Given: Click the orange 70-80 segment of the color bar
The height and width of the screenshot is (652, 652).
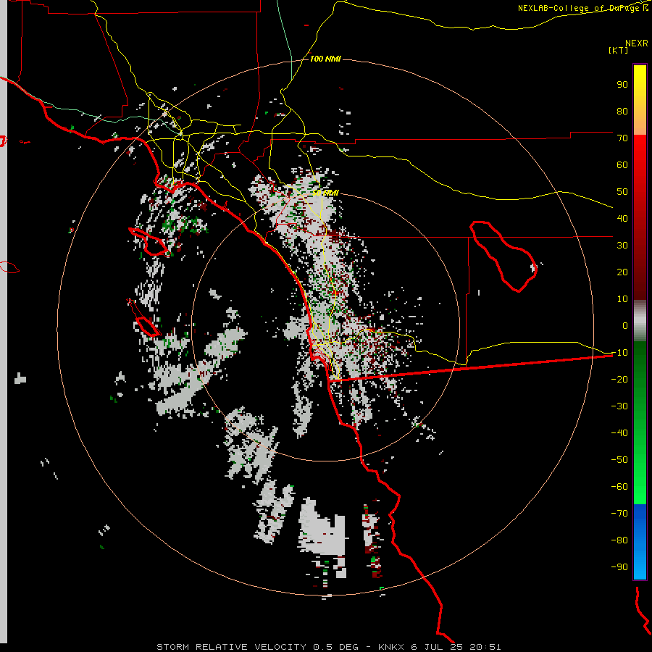Looking at the screenshot, I should (640, 122).
